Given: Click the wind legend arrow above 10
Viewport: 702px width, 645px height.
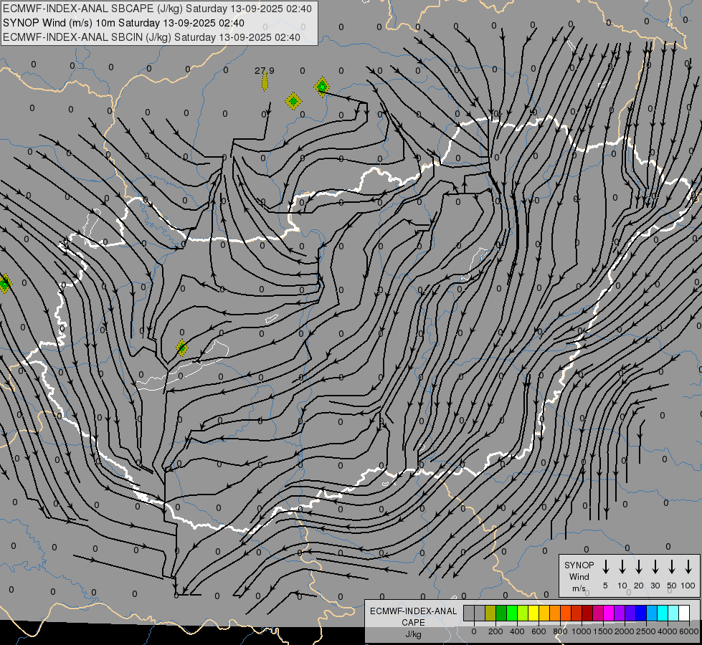Looking at the screenshot, I should [622, 567].
